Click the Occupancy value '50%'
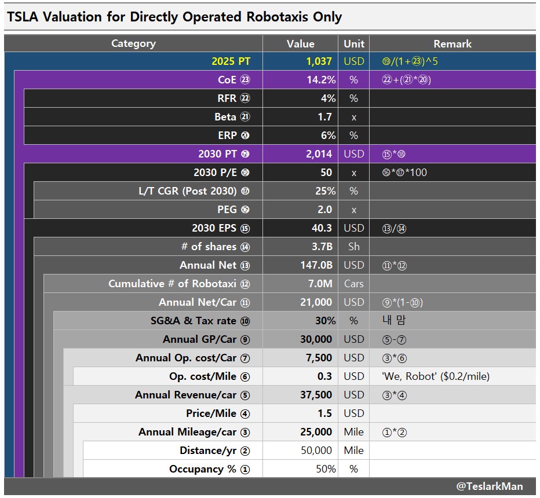Screen dimensions: 540x498 click(326, 470)
